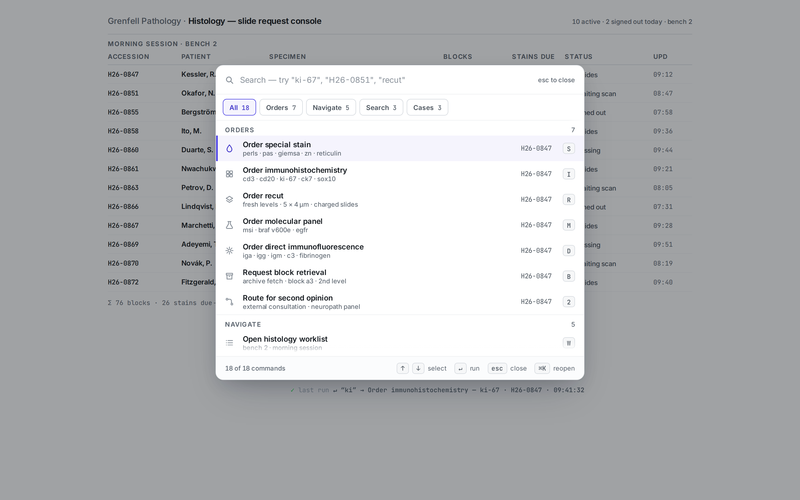This screenshot has width=800, height=500.
Task: Click the W shortcut key badge
Action: click(569, 343)
